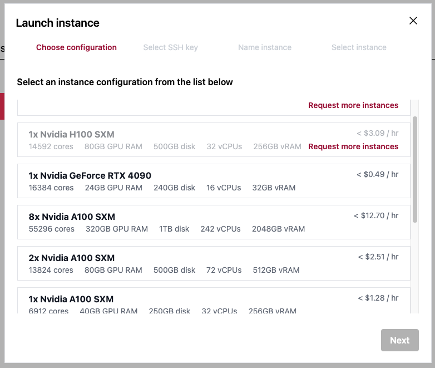Click the $2.51 / hr price label

point(378,257)
